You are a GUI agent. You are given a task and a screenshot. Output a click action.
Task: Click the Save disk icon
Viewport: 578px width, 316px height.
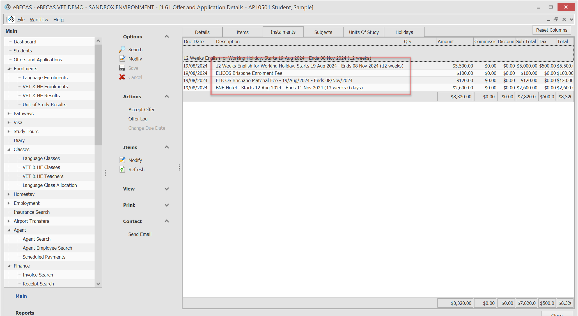coord(122,68)
